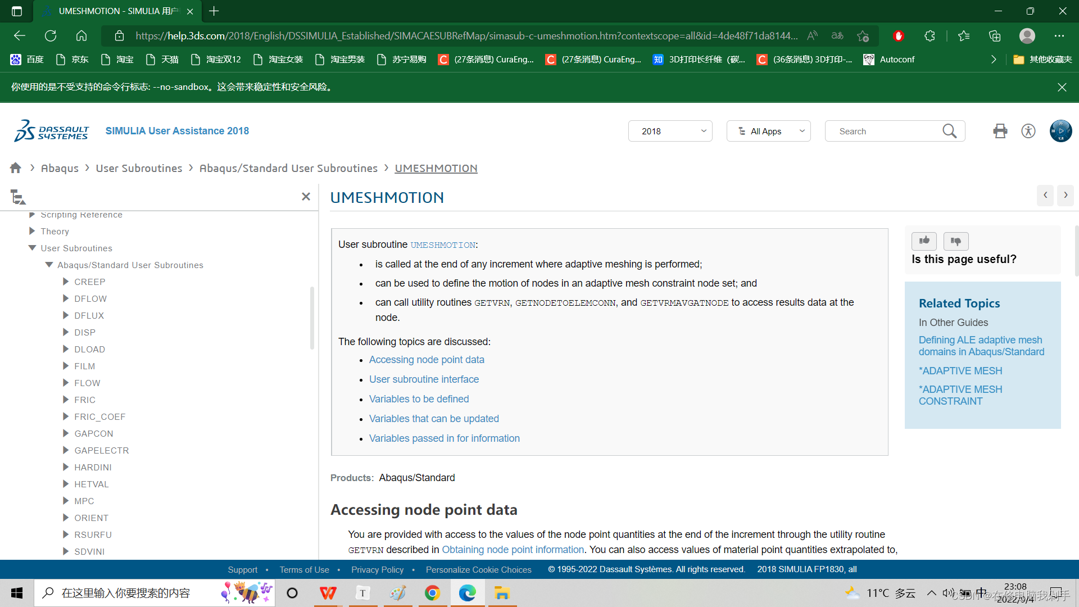The width and height of the screenshot is (1079, 607).
Task: Select MPC in the contents tree
Action: (84, 501)
